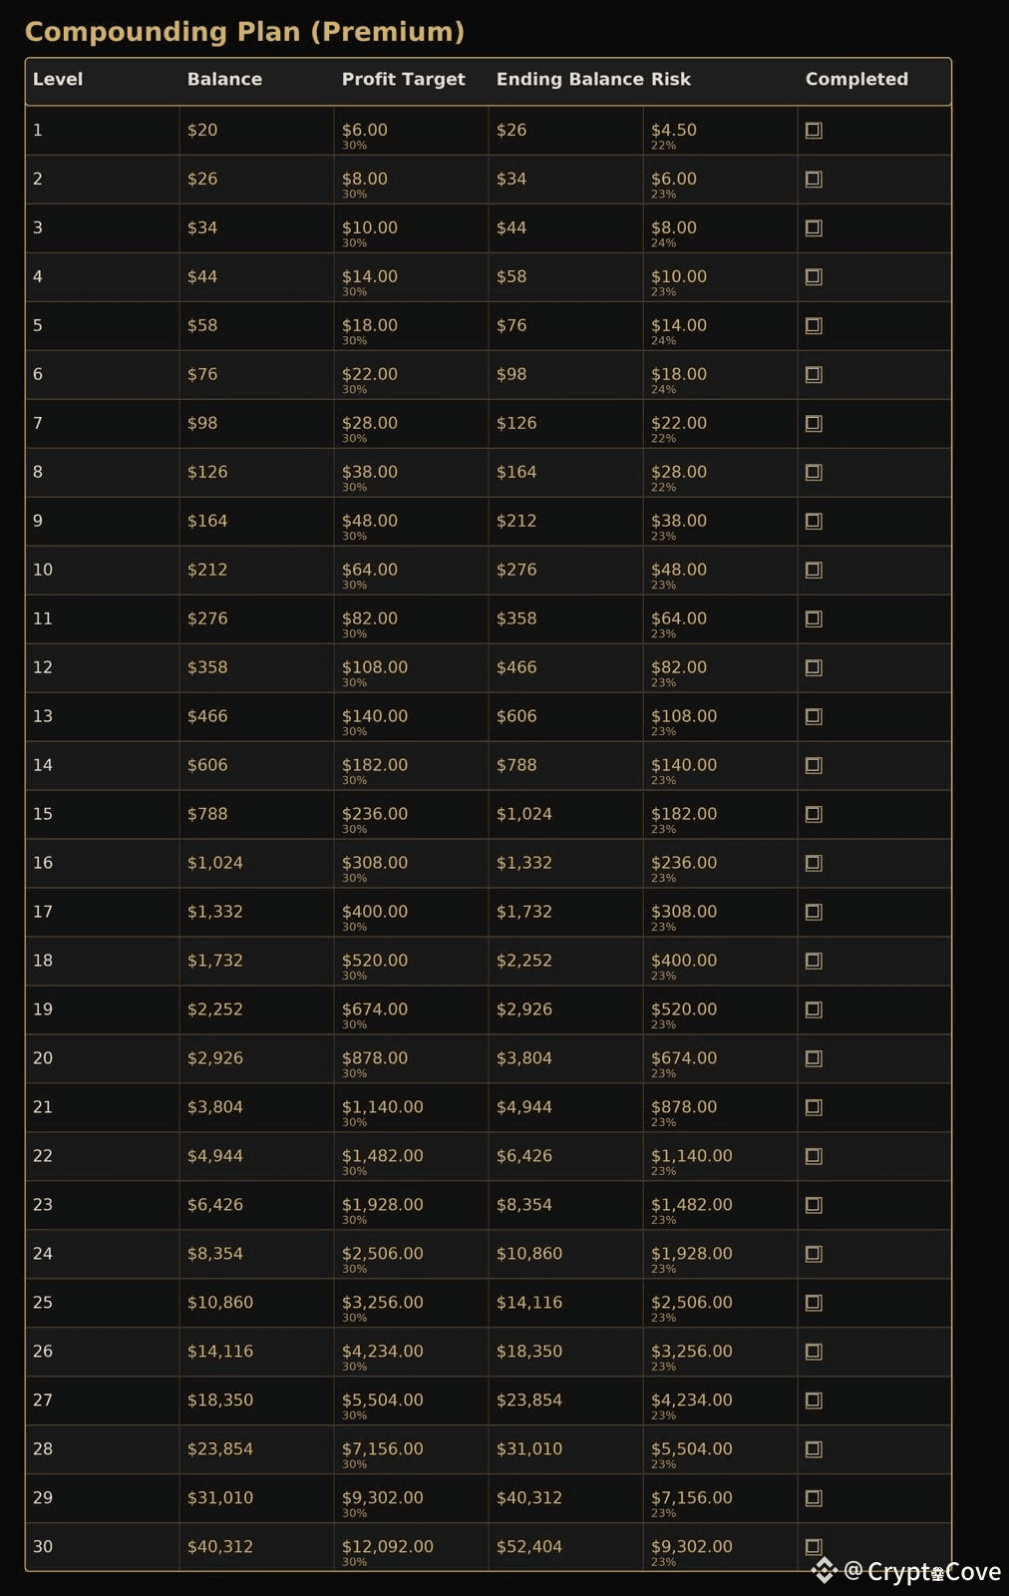Click the Level column header
The height and width of the screenshot is (1596, 1009).
click(x=58, y=79)
